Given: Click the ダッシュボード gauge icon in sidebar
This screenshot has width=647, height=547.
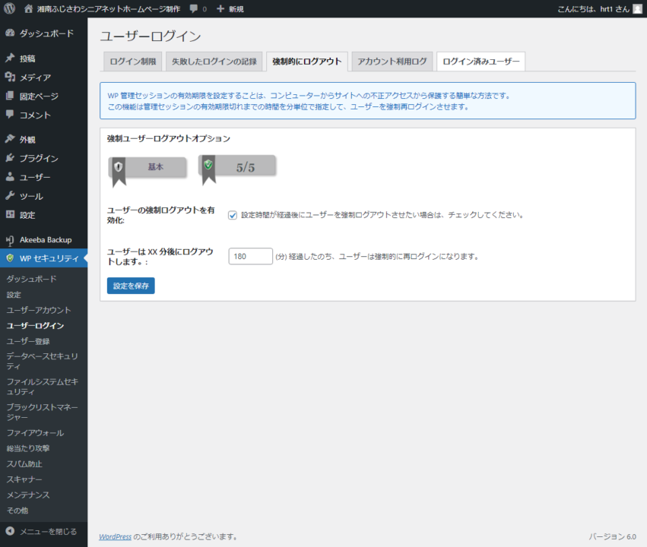Looking at the screenshot, I should [10, 33].
